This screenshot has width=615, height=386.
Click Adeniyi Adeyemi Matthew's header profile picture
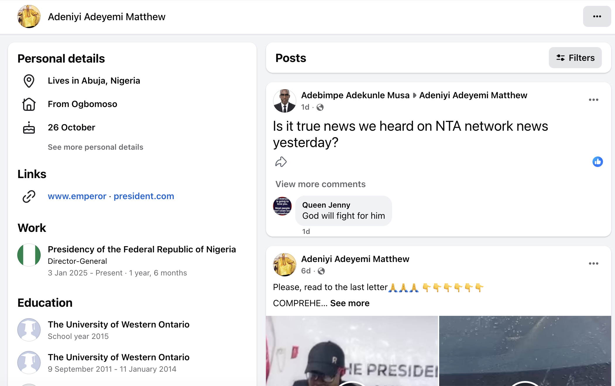tap(29, 16)
